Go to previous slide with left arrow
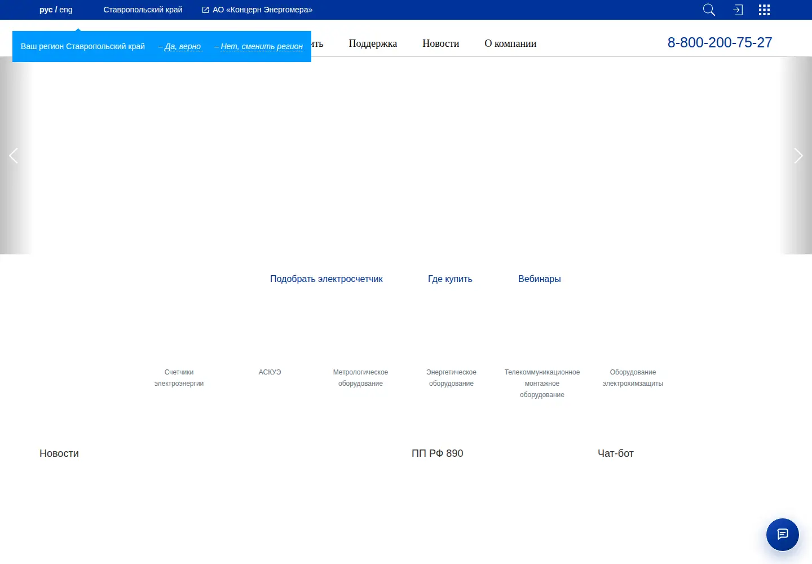812x564 pixels. tap(14, 156)
